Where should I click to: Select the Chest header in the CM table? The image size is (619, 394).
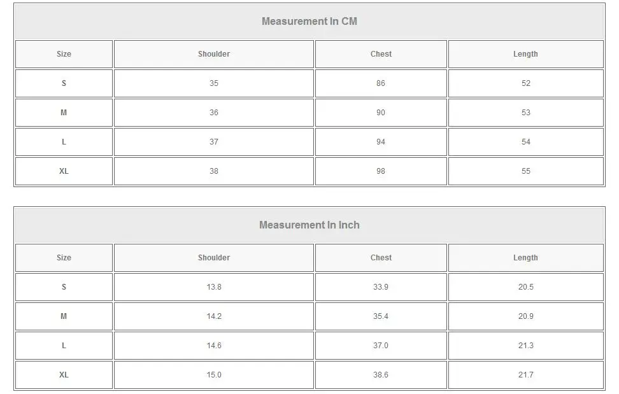pyautogui.click(x=381, y=54)
